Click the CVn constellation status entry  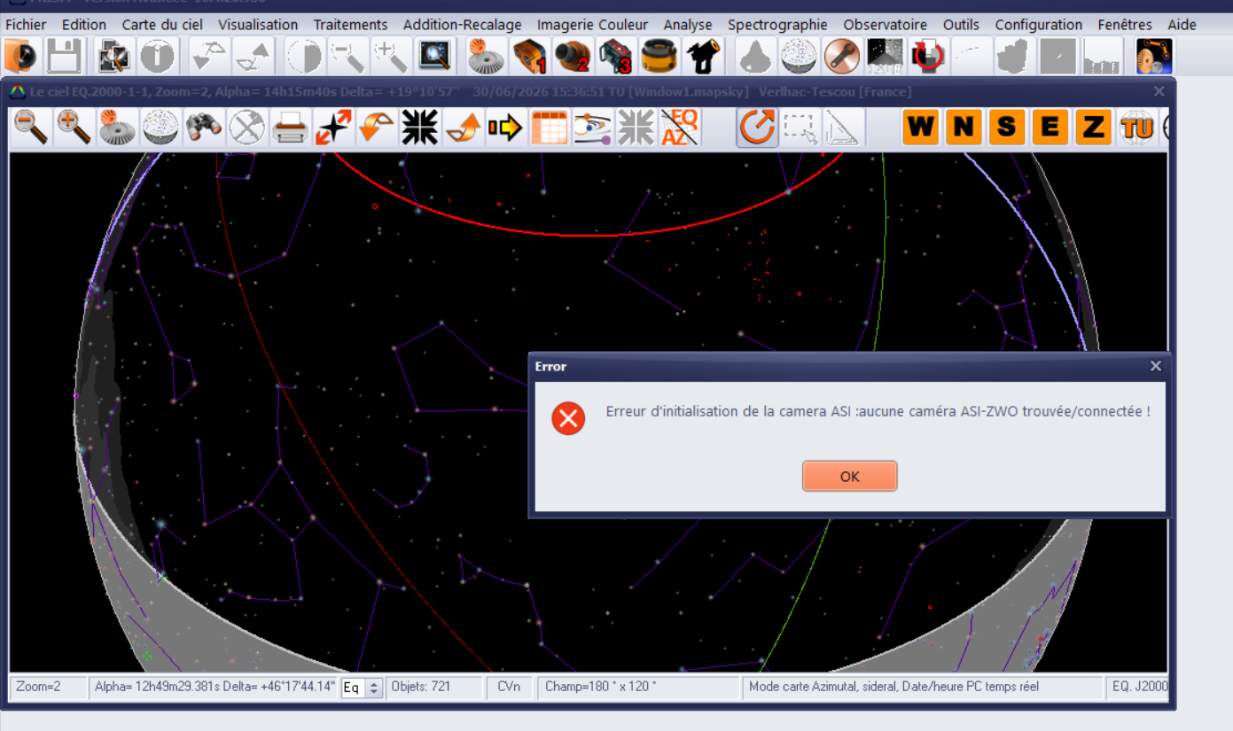pos(509,687)
